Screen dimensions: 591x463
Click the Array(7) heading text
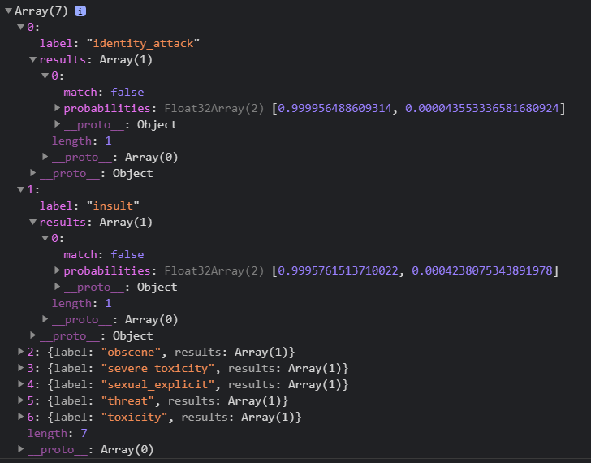point(41,11)
